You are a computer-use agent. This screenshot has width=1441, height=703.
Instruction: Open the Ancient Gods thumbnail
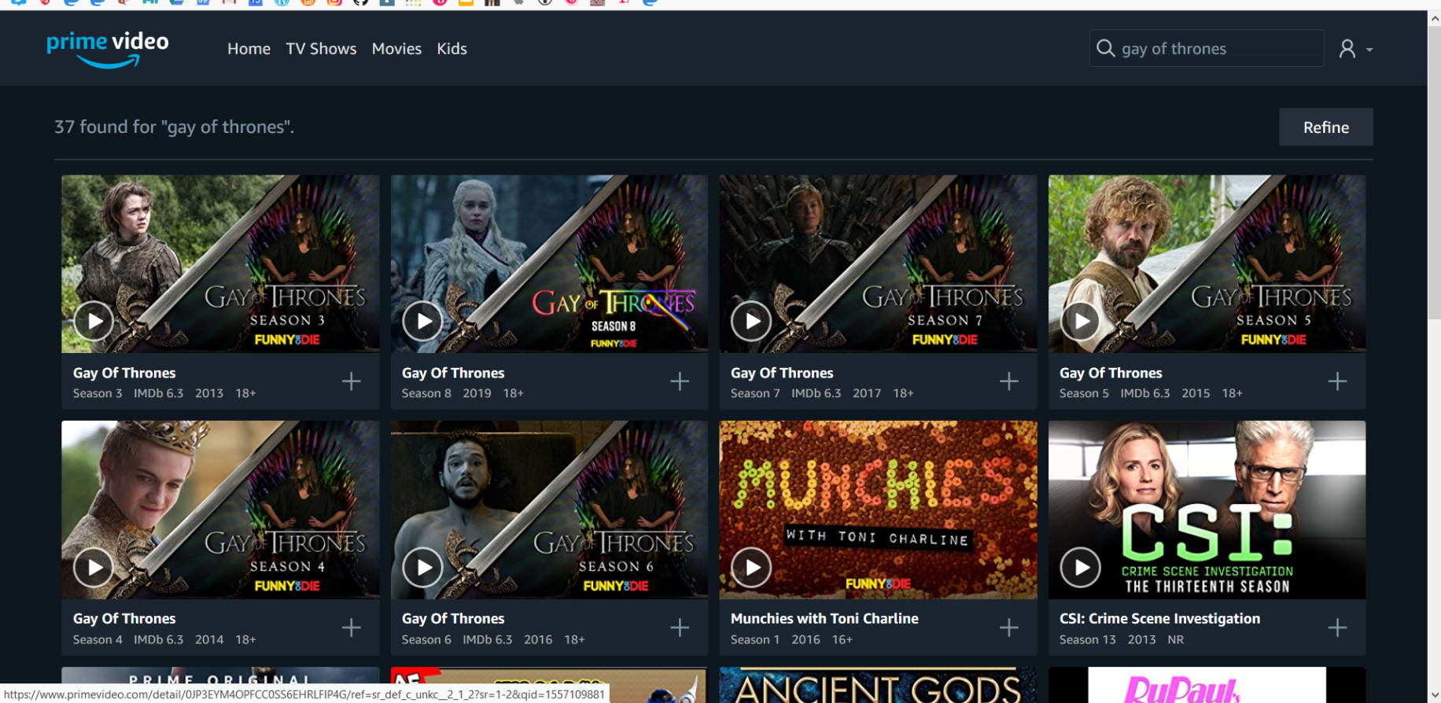(x=878, y=685)
